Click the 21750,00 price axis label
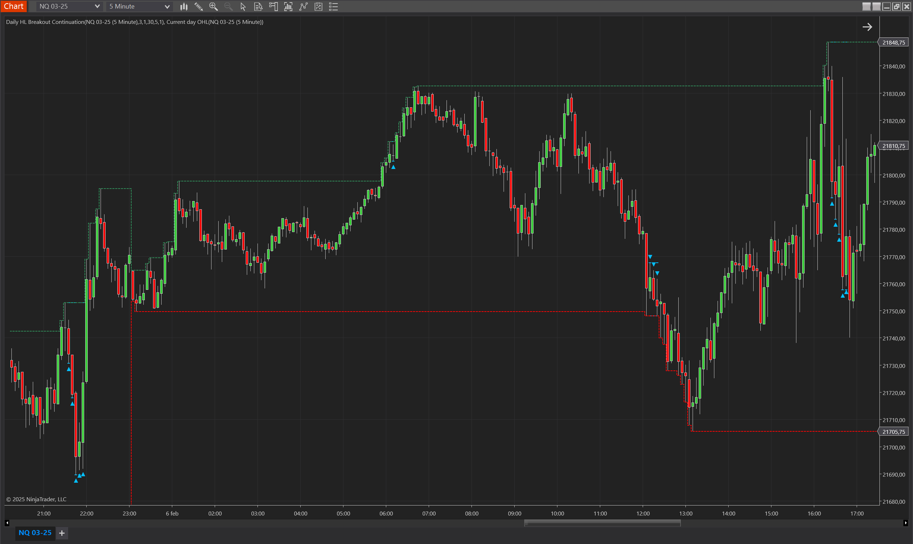 pyautogui.click(x=894, y=311)
